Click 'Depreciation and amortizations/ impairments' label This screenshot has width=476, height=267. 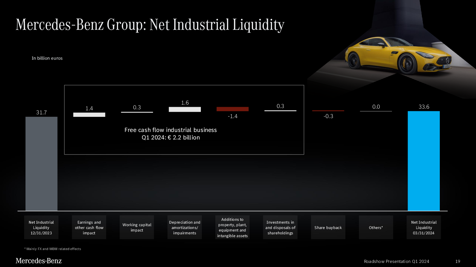(x=185, y=227)
